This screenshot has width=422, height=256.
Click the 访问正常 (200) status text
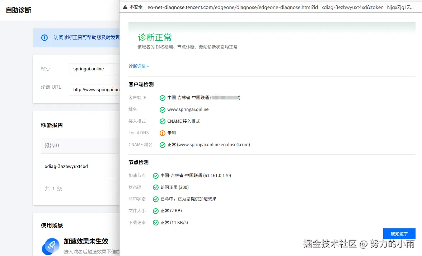click(174, 187)
